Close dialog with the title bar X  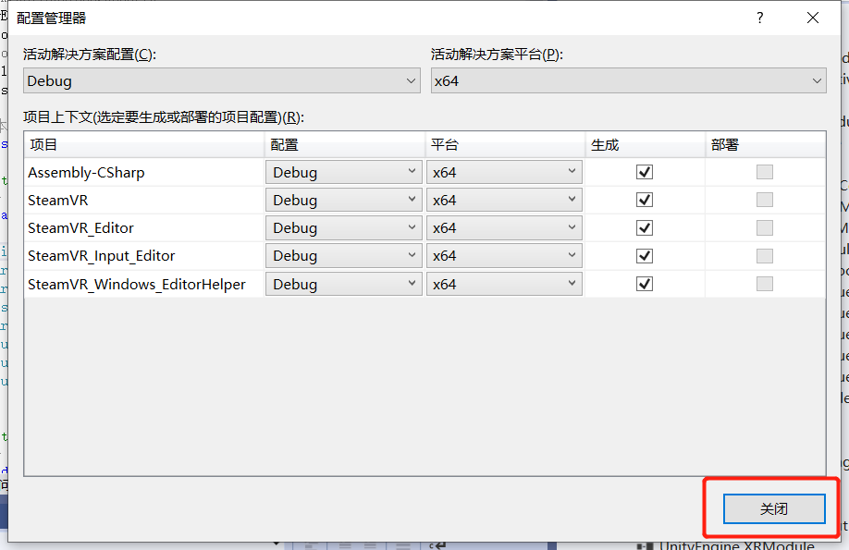tap(812, 18)
